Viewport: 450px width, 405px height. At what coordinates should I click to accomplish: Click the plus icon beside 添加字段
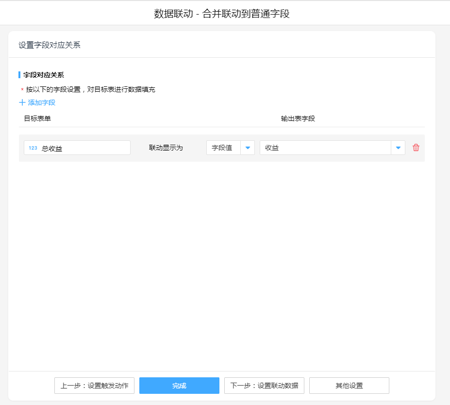point(22,102)
